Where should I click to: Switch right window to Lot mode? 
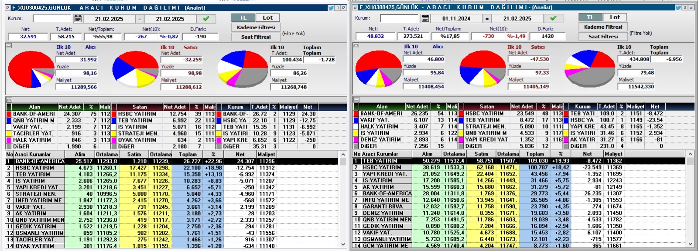click(x=615, y=17)
